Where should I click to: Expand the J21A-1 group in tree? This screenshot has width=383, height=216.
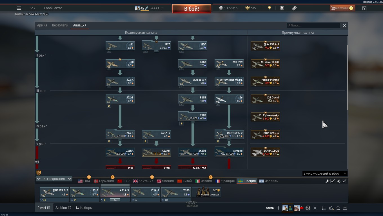(x=120, y=134)
